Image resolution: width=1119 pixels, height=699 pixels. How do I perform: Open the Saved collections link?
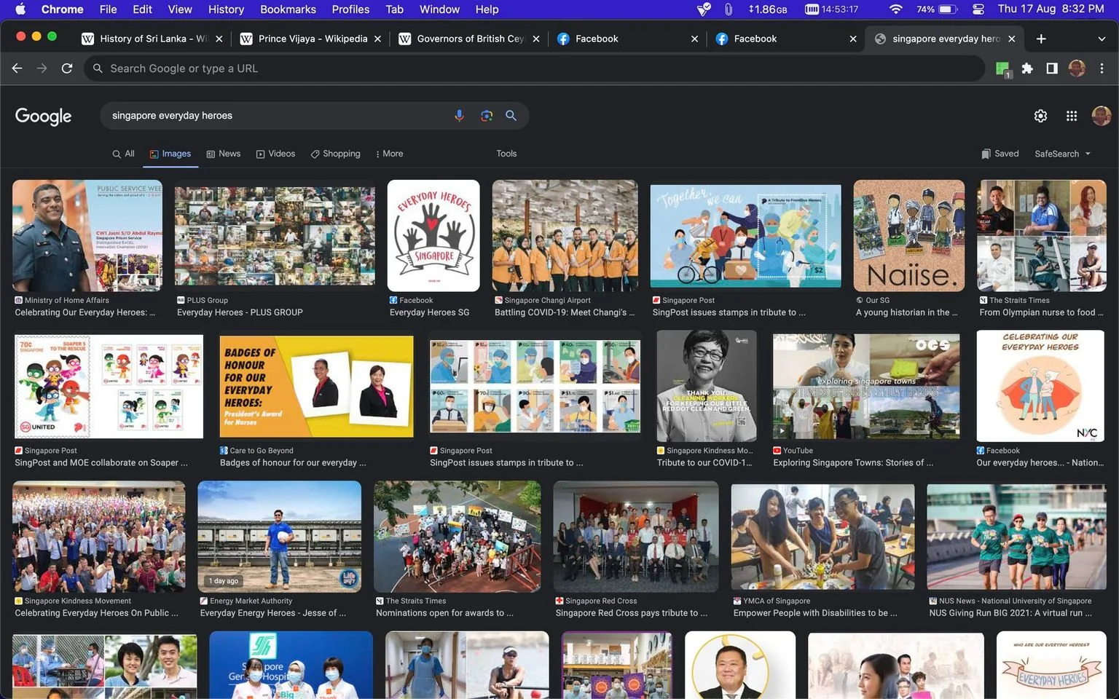coord(1000,154)
